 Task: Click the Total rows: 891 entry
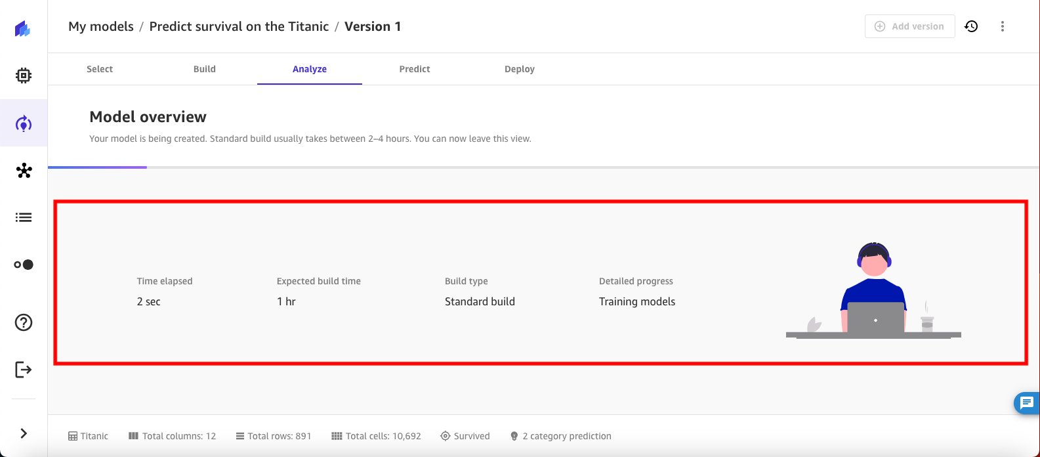274,436
